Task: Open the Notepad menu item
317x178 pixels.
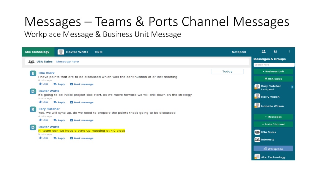Action: coord(239,52)
